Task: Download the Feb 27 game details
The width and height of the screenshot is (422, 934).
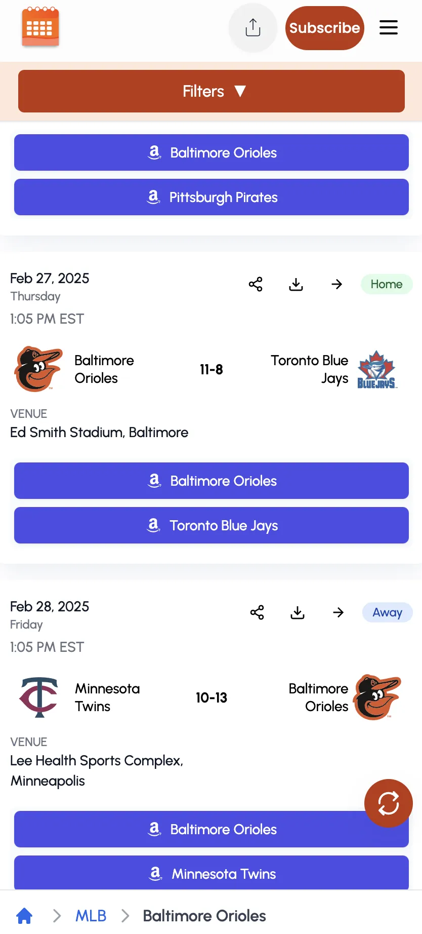Action: pyautogui.click(x=296, y=284)
